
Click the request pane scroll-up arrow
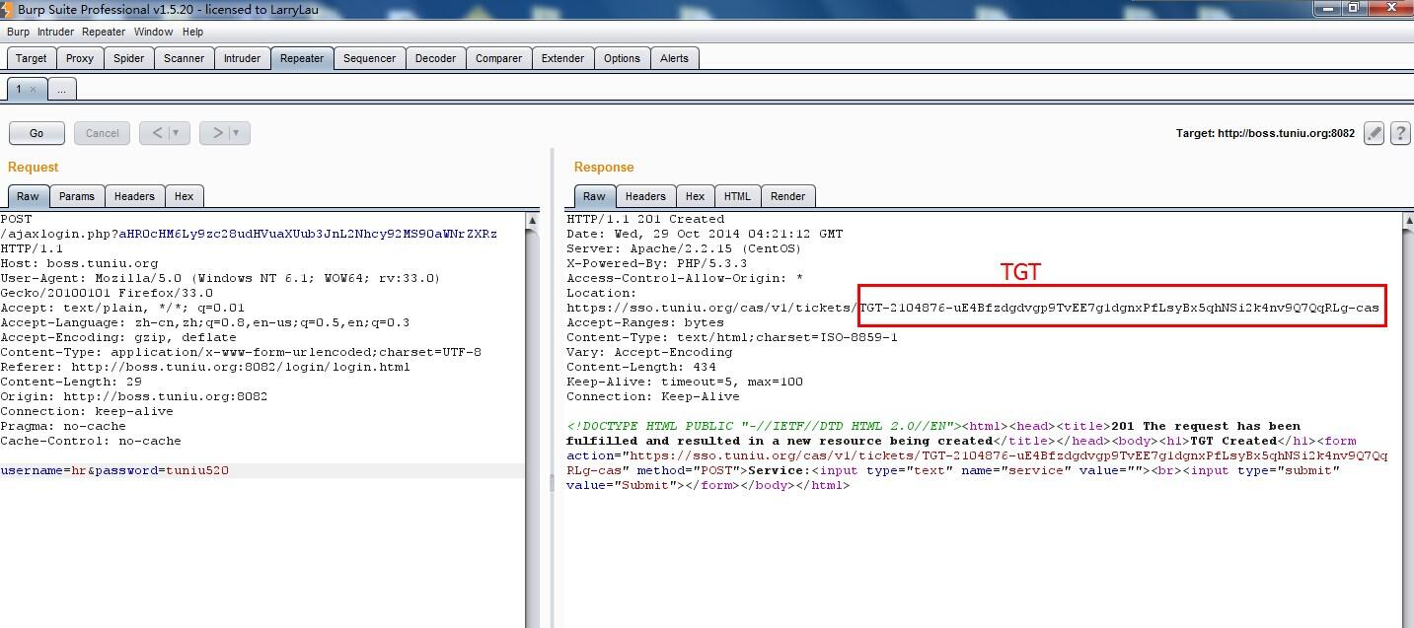[x=533, y=221]
